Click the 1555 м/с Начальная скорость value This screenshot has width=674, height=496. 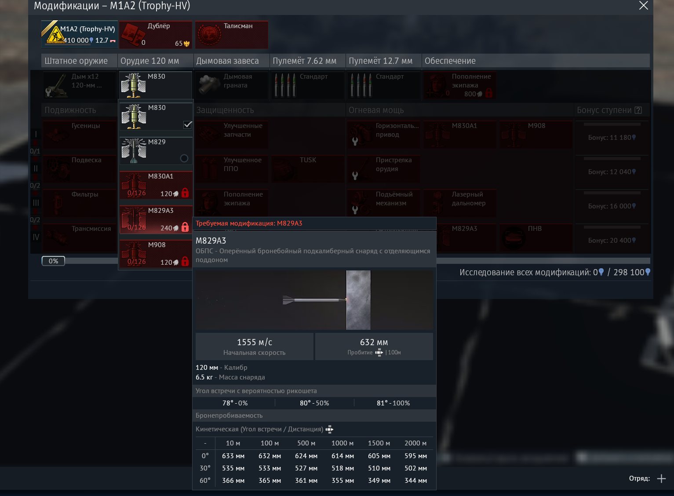[255, 346]
